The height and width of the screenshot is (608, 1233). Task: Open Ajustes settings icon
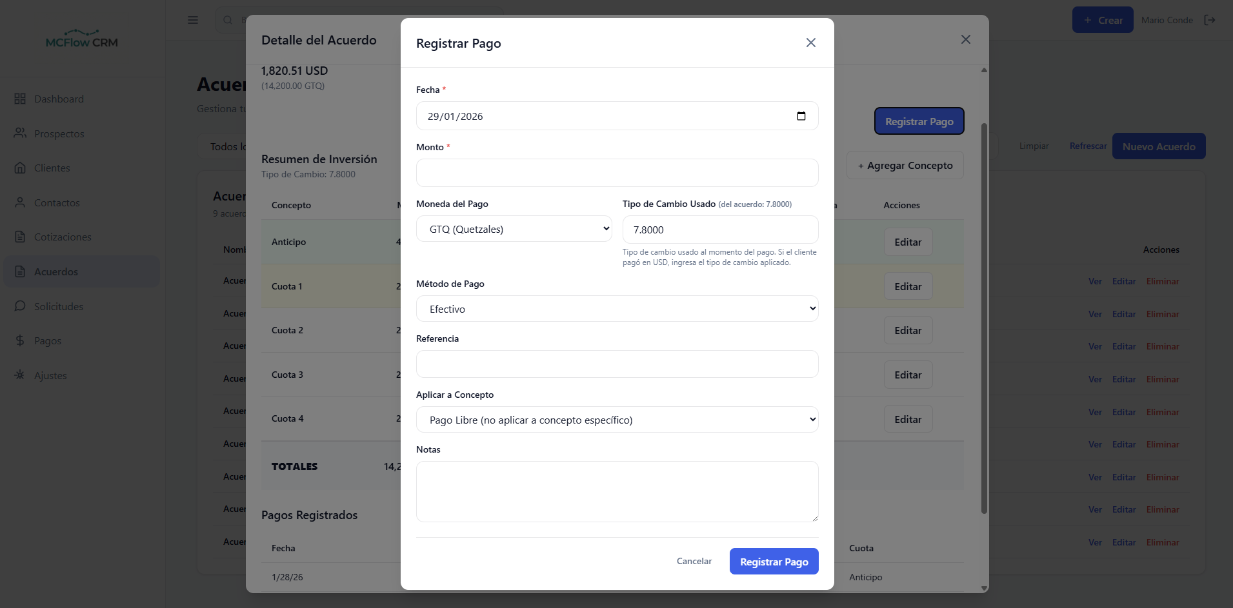pos(20,375)
